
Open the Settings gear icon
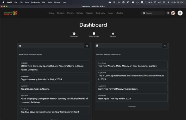point(113,34)
